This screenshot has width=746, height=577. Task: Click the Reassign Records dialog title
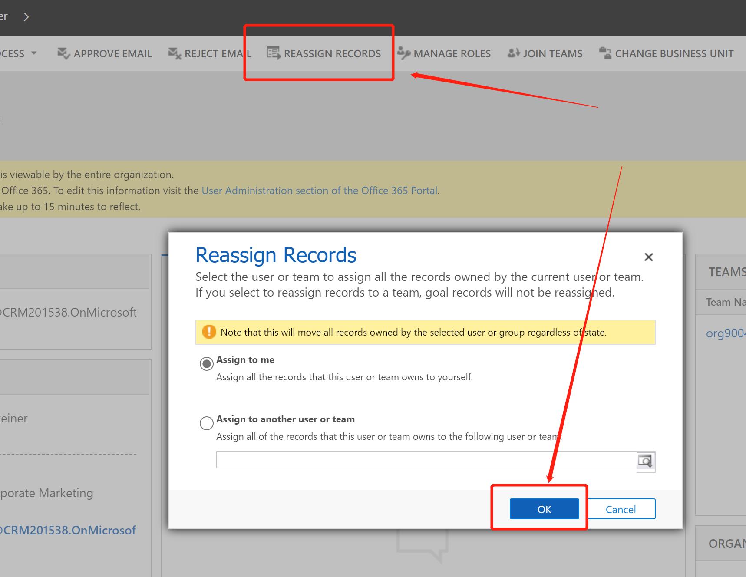tap(276, 255)
